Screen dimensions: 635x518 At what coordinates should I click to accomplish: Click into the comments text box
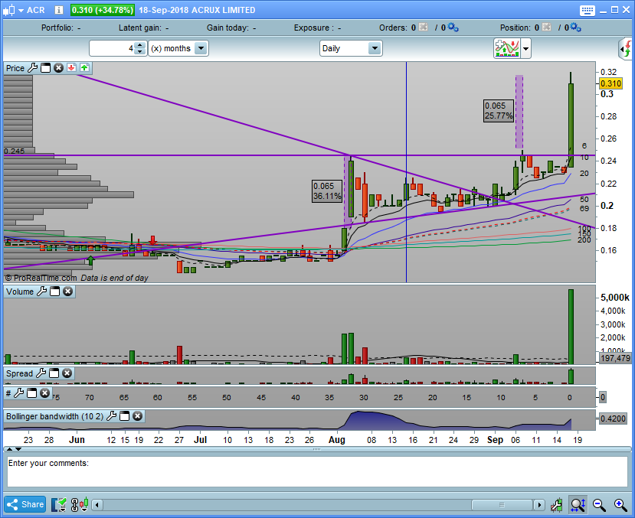coord(317,471)
